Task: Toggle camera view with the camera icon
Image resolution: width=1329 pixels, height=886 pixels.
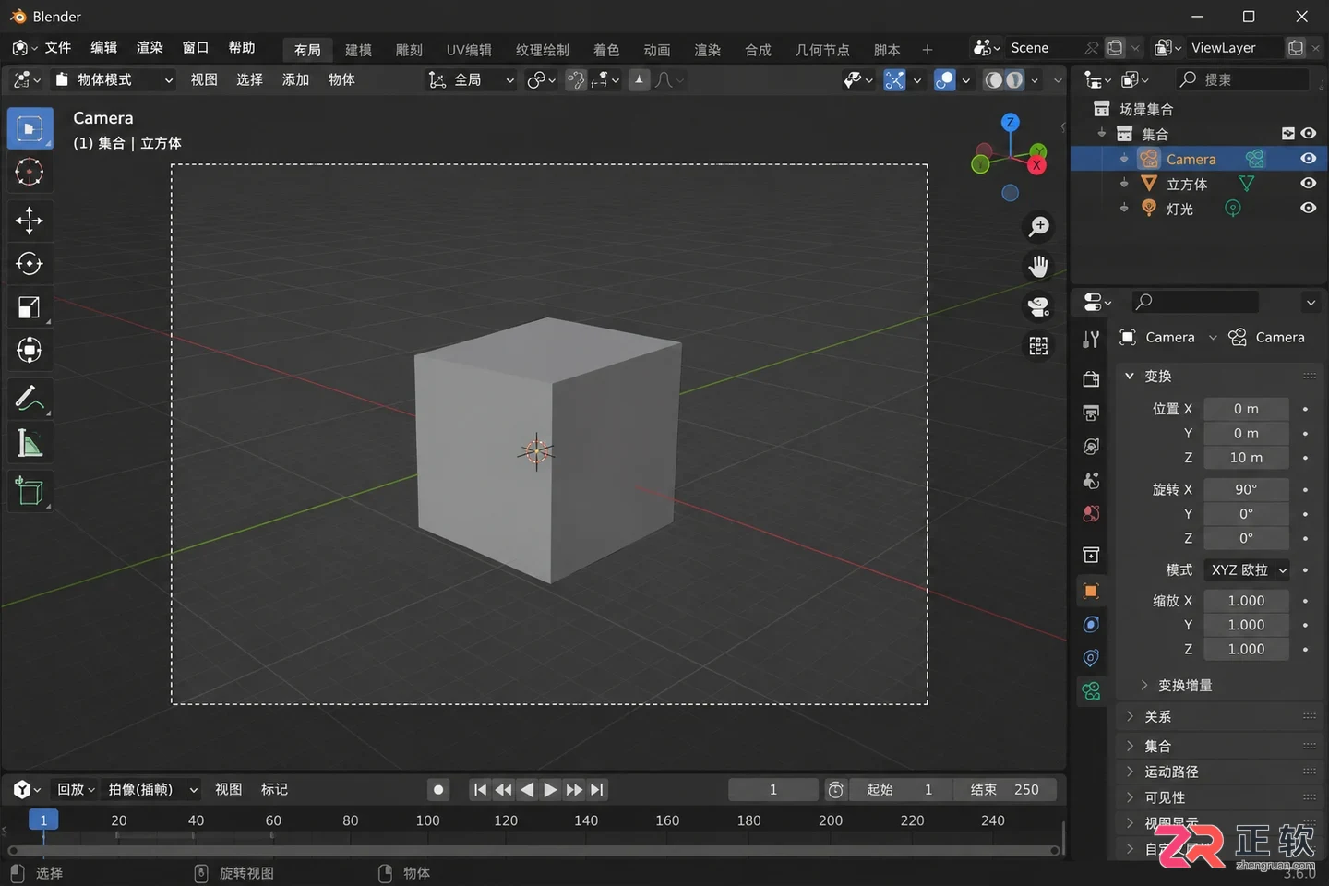Action: pos(1038,306)
